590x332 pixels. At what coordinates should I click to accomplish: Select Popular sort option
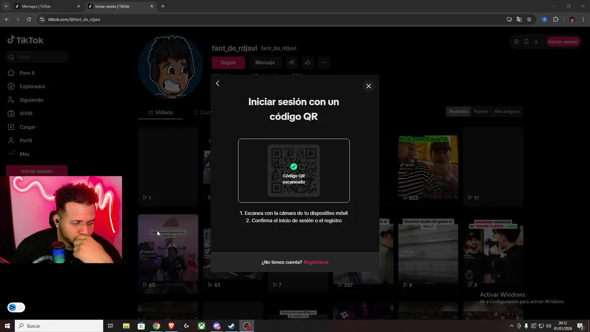coord(481,112)
